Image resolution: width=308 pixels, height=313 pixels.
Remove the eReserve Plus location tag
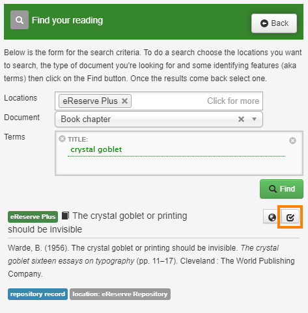[124, 101]
